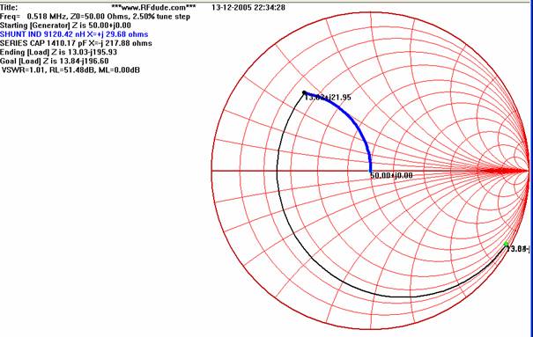The image size is (533, 337).
Task: Click the Freq= 0.518 MHz settings line
Action: (x=95, y=17)
